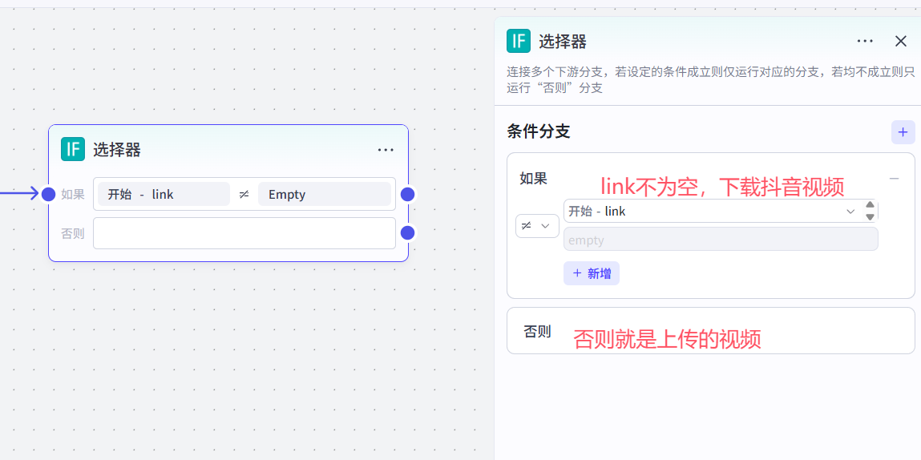This screenshot has height=460, width=921.
Task: Click the empty 否则 box in the node
Action: coord(244,233)
